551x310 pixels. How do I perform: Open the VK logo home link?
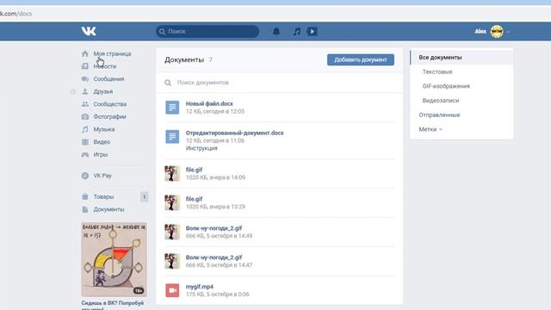89,31
